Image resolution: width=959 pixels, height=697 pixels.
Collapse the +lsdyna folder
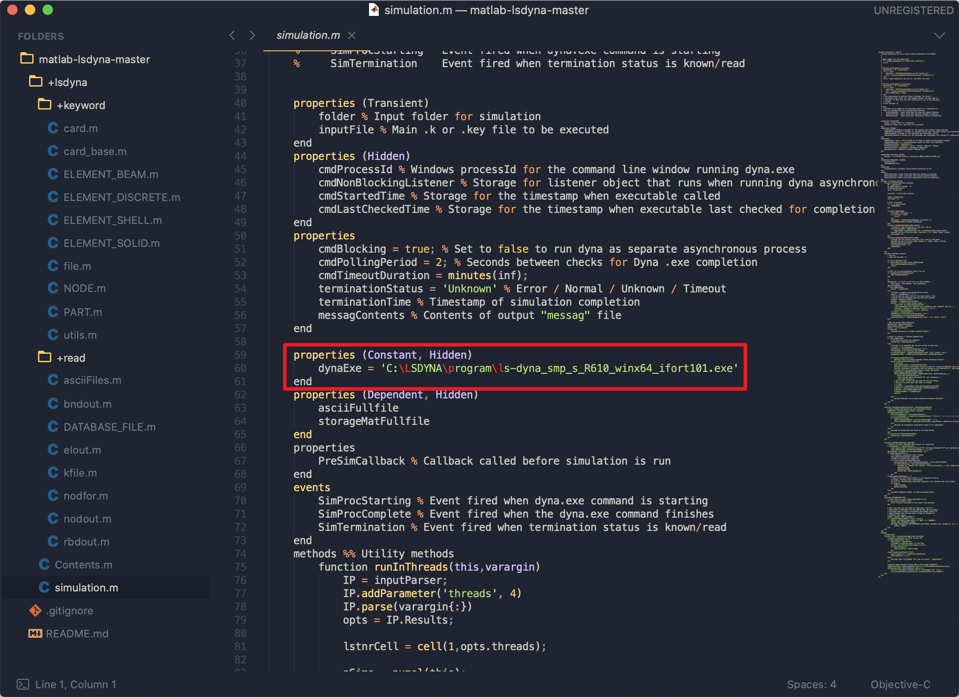click(36, 82)
